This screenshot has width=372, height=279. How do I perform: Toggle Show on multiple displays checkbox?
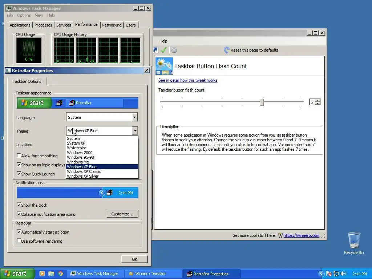pyautogui.click(x=19, y=165)
